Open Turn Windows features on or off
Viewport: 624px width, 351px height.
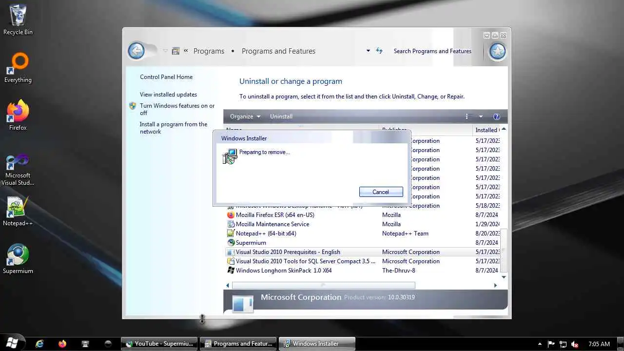(177, 109)
